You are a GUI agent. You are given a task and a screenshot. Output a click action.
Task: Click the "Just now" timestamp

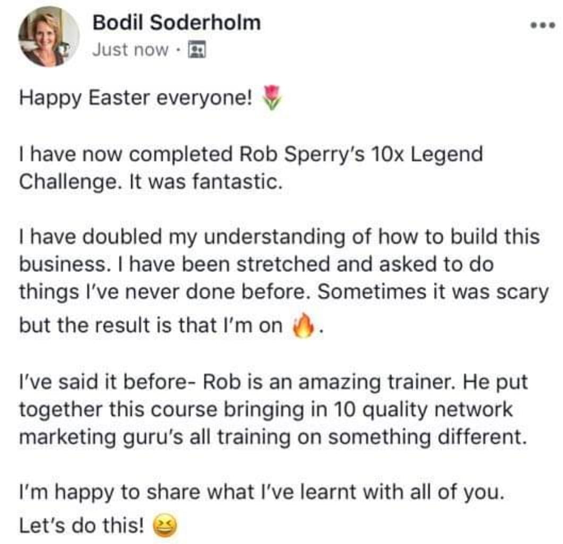130,50
